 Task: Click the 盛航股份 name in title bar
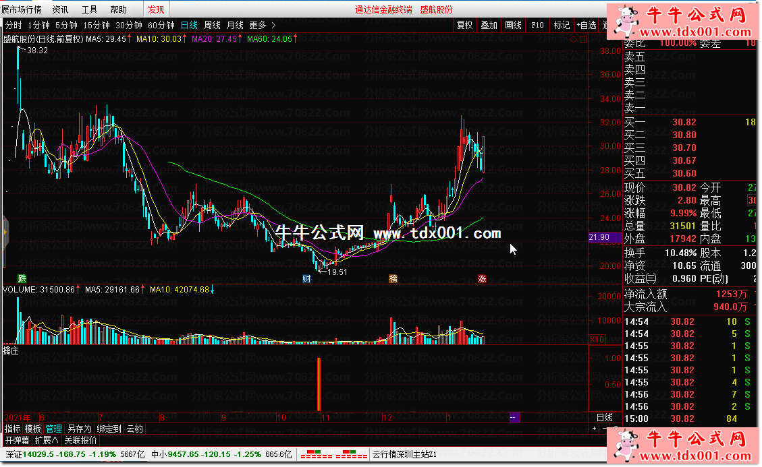(x=437, y=9)
